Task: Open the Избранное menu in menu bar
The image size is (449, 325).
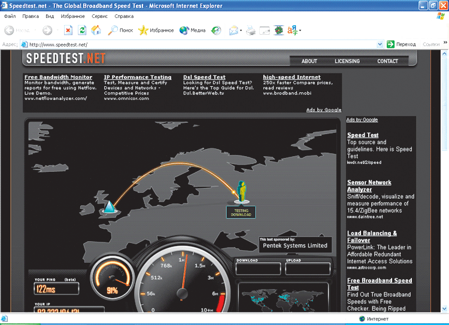Action: tap(72, 16)
